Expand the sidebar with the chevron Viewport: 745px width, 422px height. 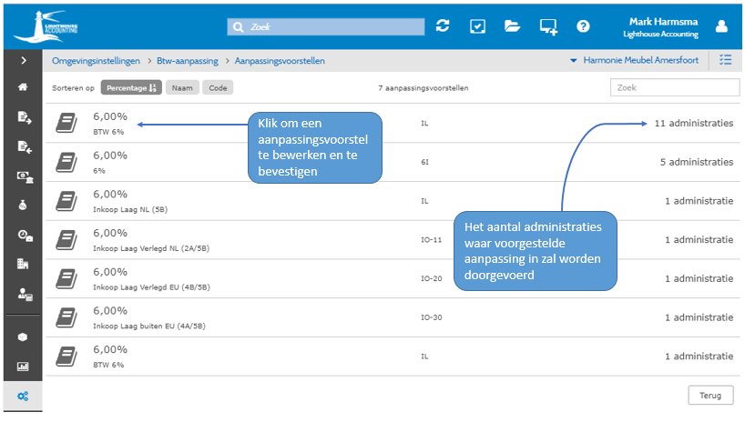23,61
